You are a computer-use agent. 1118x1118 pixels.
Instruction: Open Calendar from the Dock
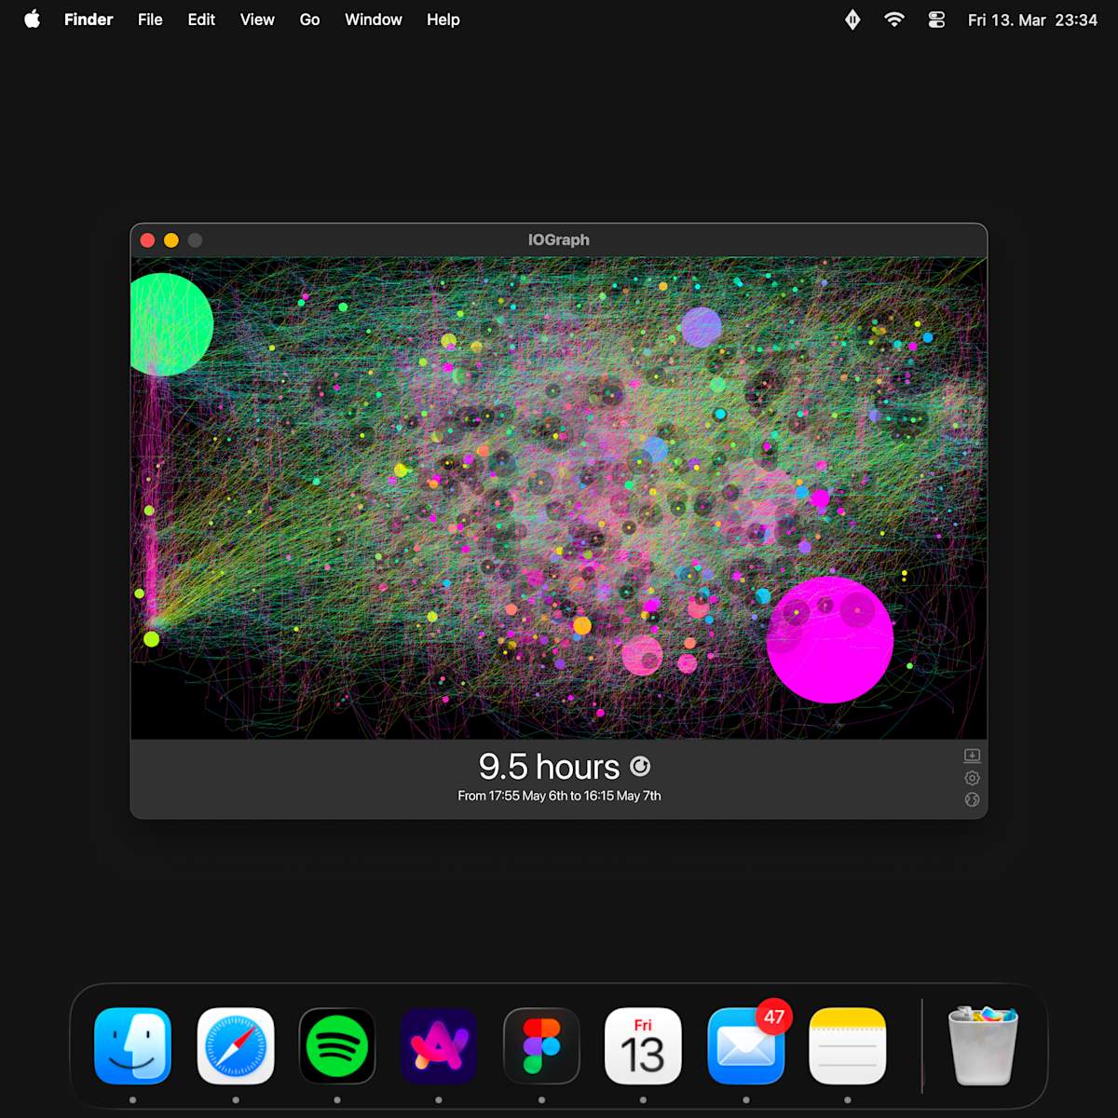pyautogui.click(x=643, y=1046)
